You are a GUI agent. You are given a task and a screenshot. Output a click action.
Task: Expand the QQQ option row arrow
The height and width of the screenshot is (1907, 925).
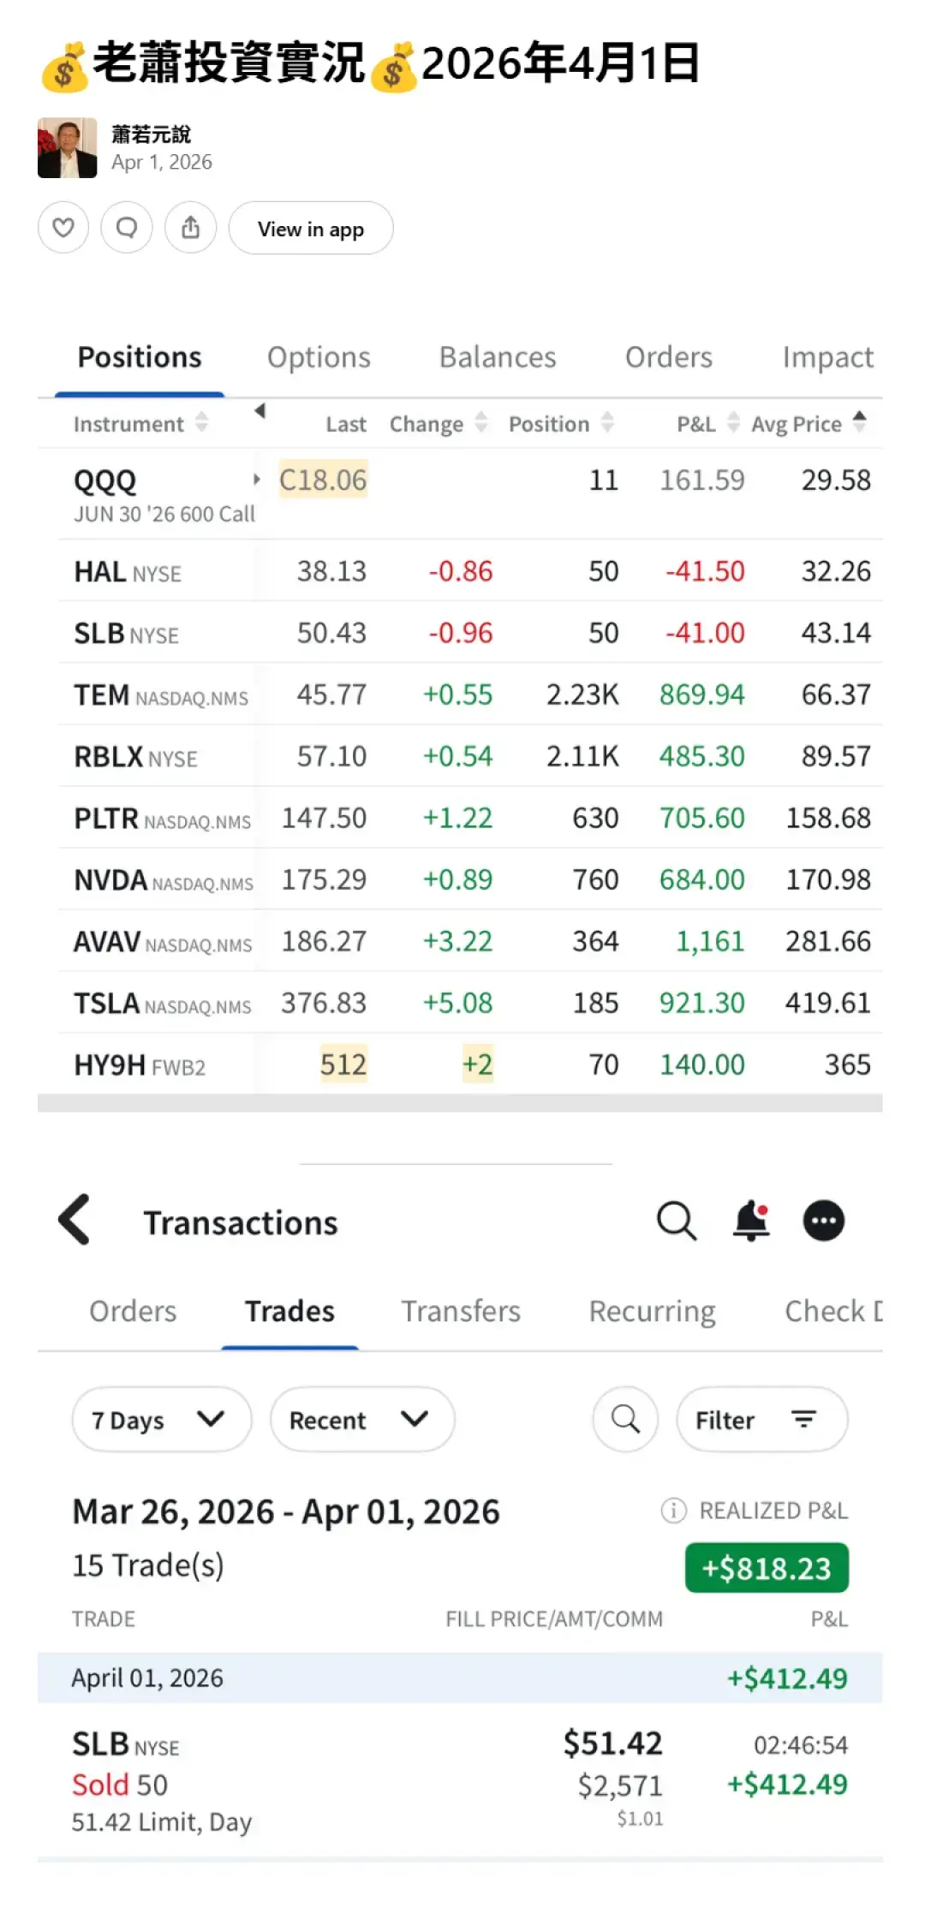(x=256, y=480)
